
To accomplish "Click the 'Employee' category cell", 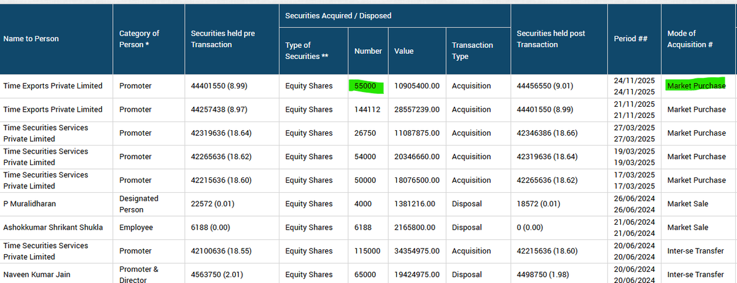I will click(136, 227).
